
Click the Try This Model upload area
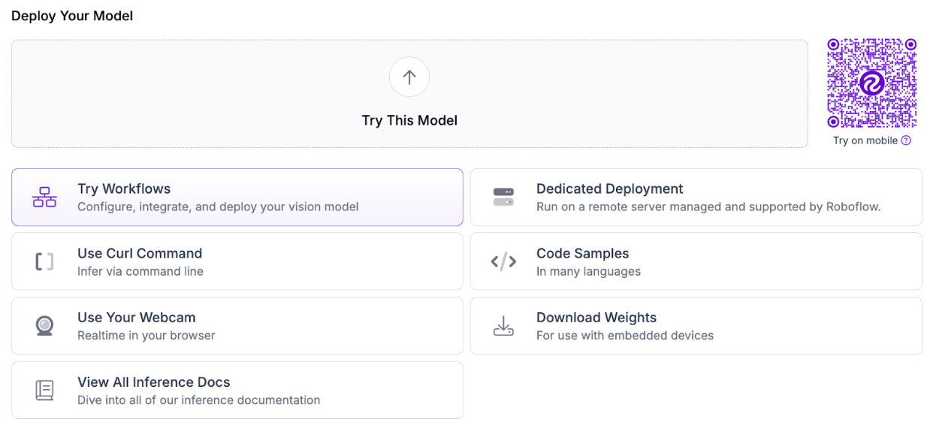[409, 120]
